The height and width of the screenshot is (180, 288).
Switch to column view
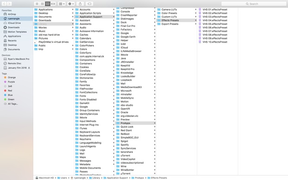coord(47,4)
